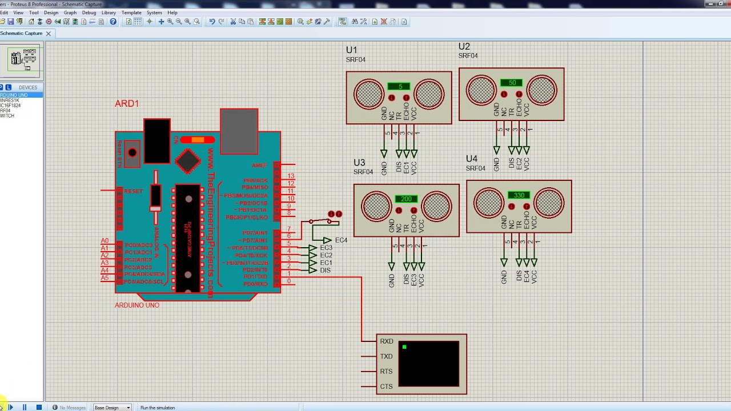Click the Pick parts from library icon
The image size is (731, 411).
pos(300,22)
